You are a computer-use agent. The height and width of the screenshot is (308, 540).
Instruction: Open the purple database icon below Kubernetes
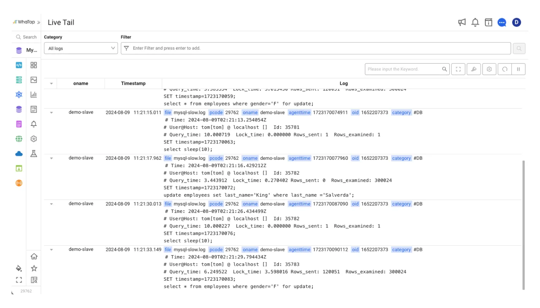pyautogui.click(x=19, y=109)
